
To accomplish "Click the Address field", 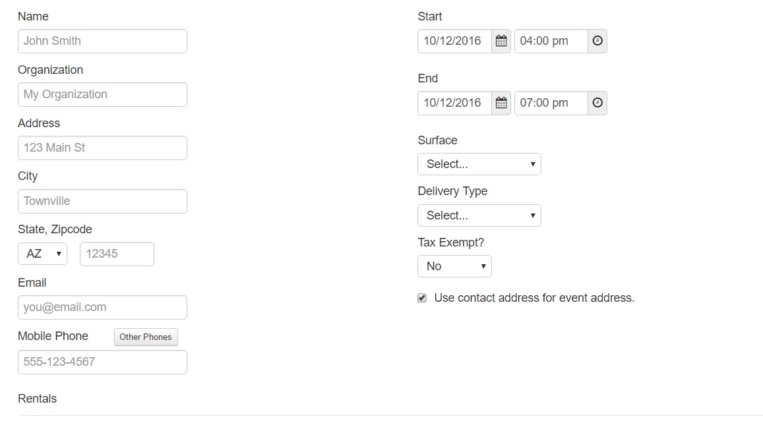I will tap(102, 148).
